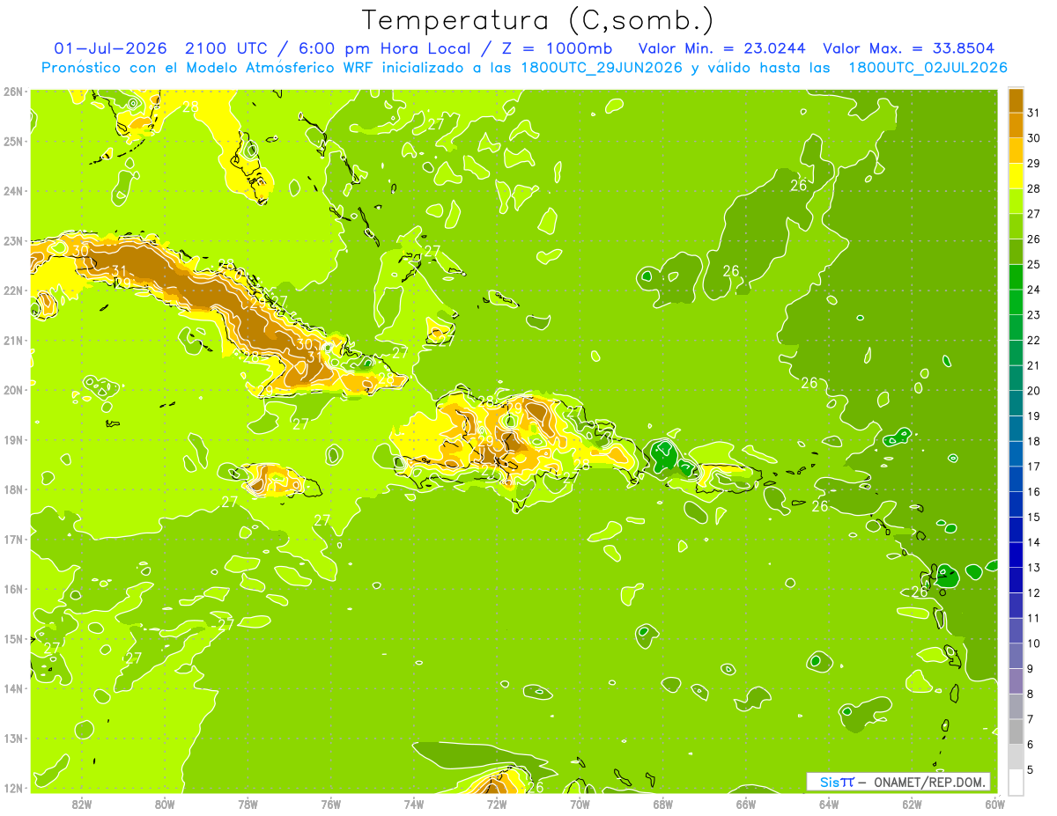
Task: Click the title "Temperatura (C,somb.)"
Action: [x=537, y=20]
